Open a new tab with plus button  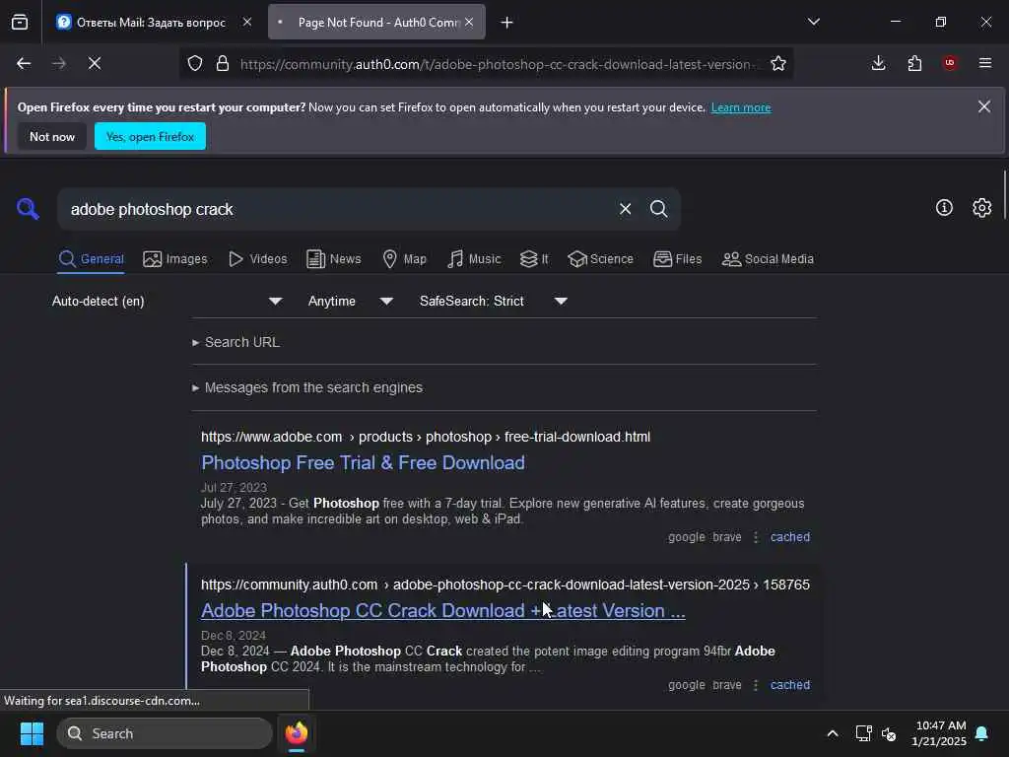(x=507, y=23)
